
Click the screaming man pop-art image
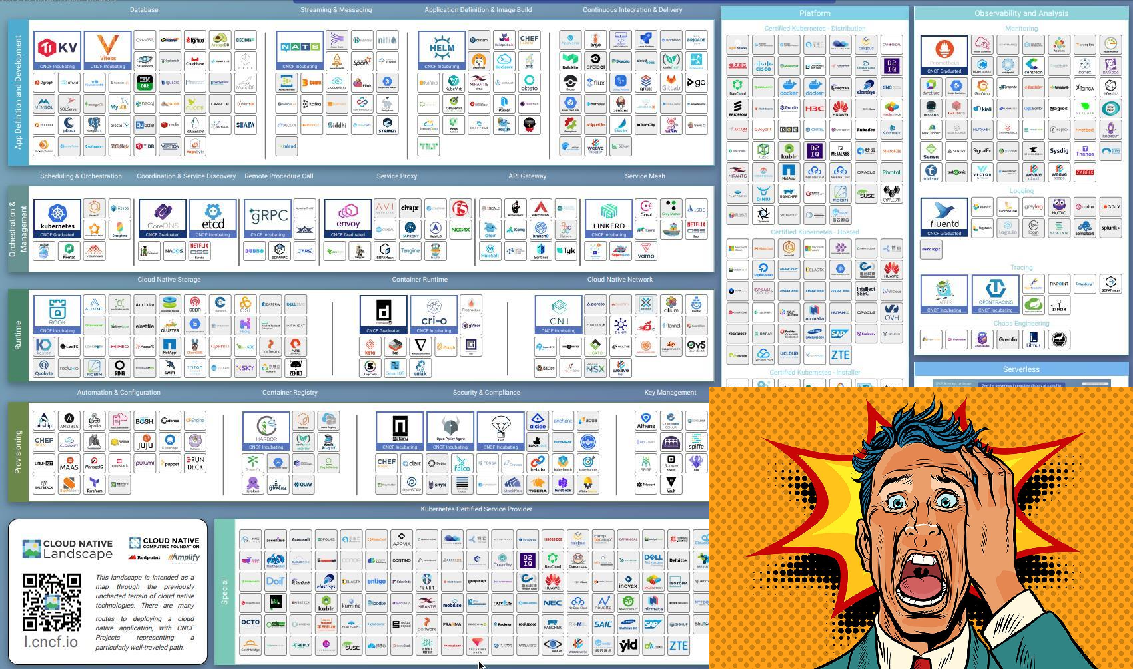point(921,528)
